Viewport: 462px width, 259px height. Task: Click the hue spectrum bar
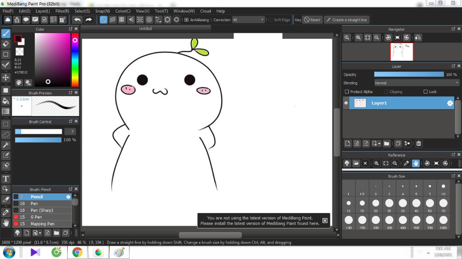(75, 60)
